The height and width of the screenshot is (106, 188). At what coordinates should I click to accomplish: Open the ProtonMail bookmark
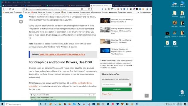tap(18, 12)
